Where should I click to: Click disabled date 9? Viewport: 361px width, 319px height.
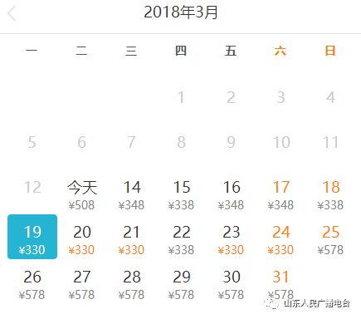point(231,142)
